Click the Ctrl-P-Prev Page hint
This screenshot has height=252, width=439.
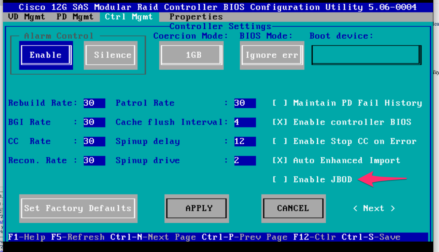click(244, 237)
